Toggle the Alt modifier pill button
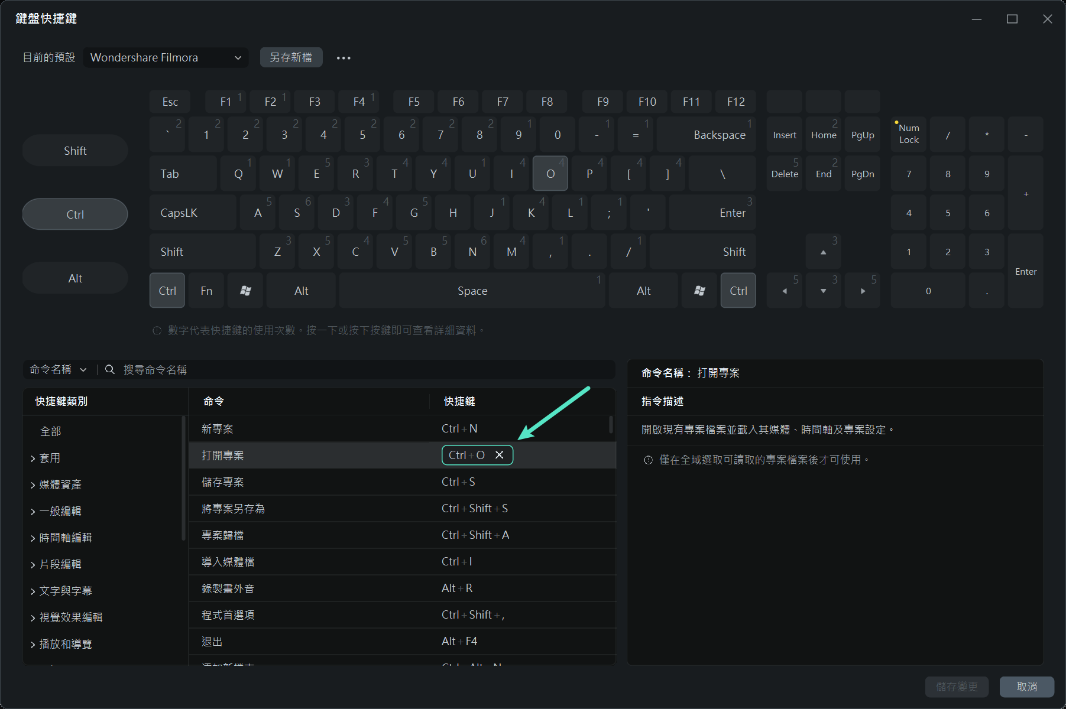 click(x=75, y=278)
